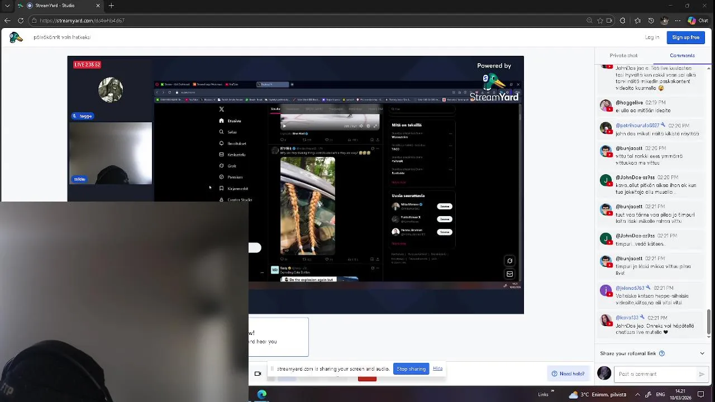Click the Sign up free button
Image resolution: width=715 pixels, height=402 pixels.
coord(685,37)
